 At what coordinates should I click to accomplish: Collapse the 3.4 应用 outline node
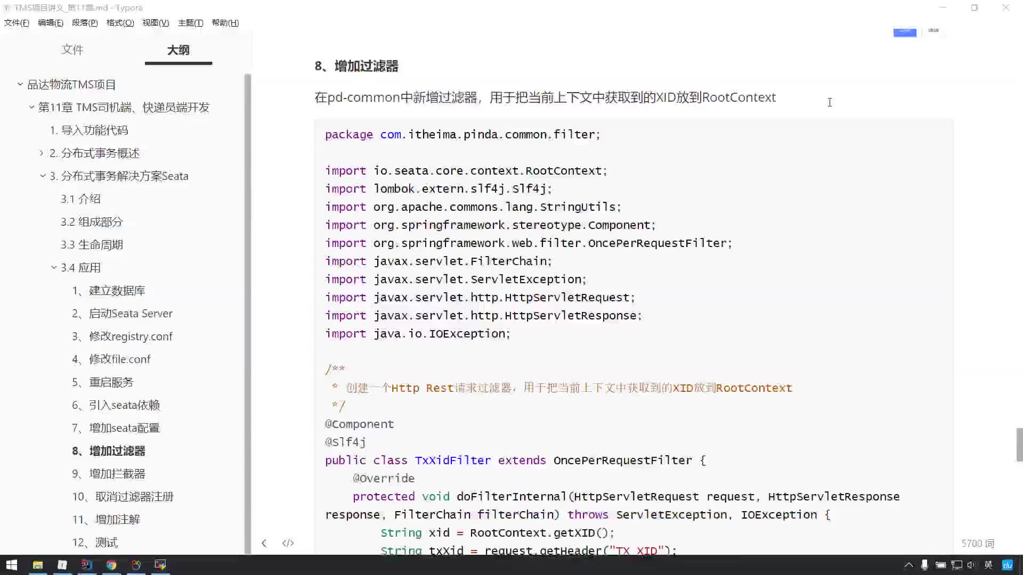point(54,267)
